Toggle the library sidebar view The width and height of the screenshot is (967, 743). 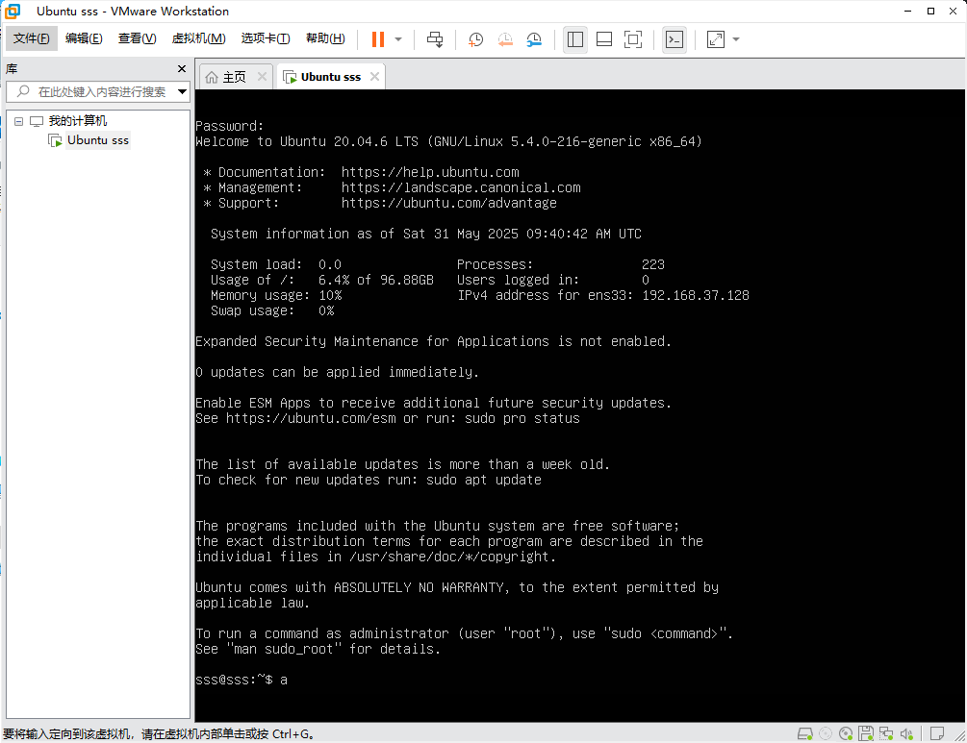575,39
